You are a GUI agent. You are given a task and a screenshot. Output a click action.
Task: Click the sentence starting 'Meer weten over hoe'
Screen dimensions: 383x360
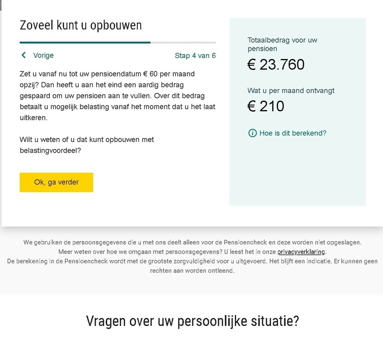tap(168, 252)
